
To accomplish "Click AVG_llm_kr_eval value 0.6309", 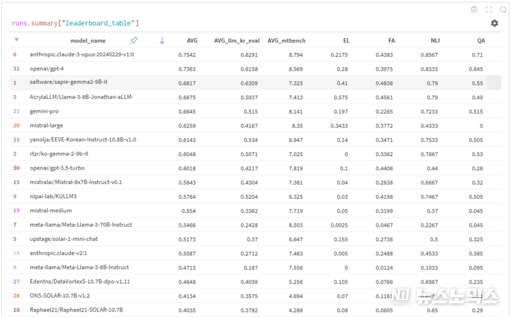I will tap(249, 83).
